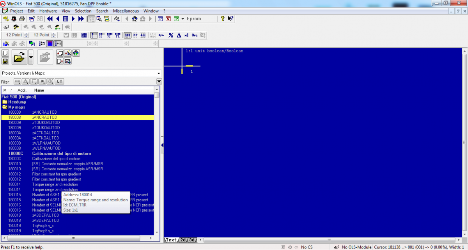This screenshot has width=468, height=250.
Task: Open the Projects, Versions & Maps combo box
Action: 81,73
